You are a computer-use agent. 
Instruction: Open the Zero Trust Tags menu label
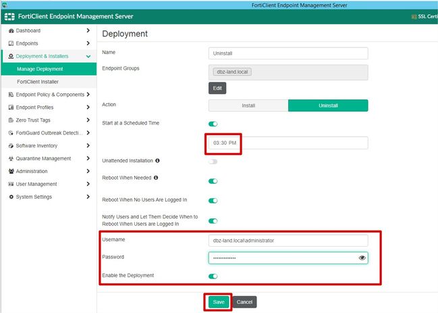point(33,120)
